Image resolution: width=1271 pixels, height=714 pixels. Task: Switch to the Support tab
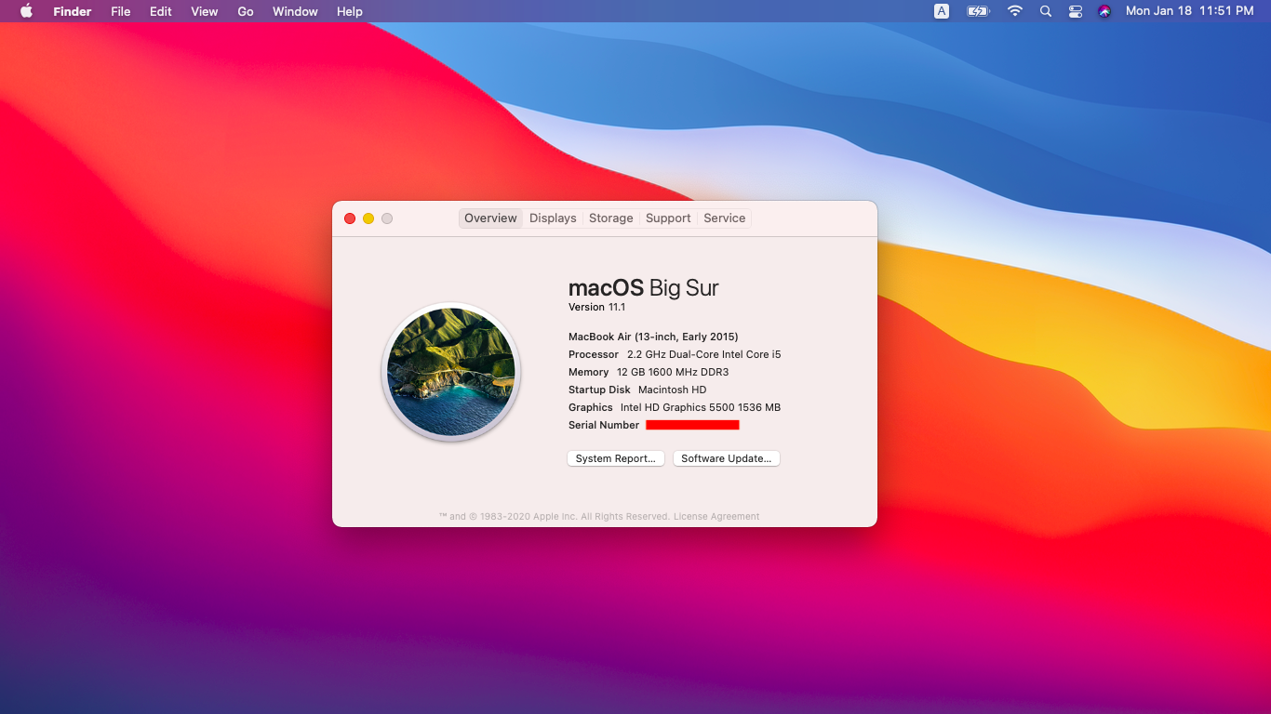pos(668,218)
